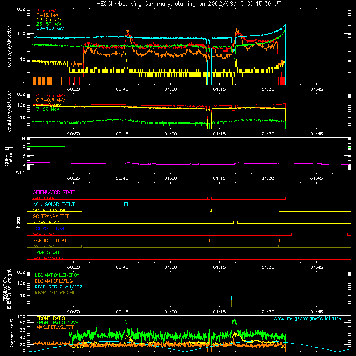Click the 01:30 time tick under the Flags panel
Image resolution: width=356 pixels, height=356 pixels.
[268, 267]
